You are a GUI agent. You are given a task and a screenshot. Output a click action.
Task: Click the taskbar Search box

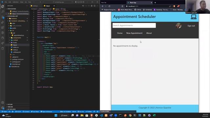64,115
